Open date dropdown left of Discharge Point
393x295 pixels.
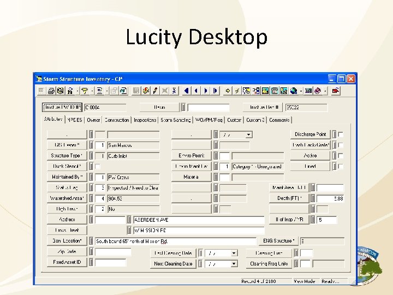(x=248, y=135)
